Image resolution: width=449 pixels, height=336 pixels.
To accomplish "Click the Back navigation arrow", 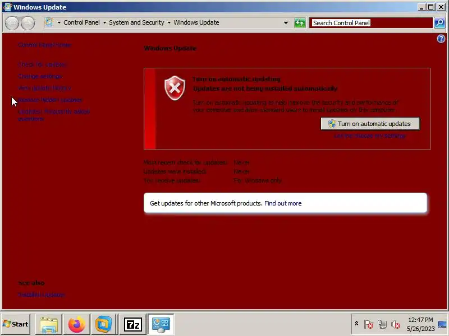I will pos(12,23).
